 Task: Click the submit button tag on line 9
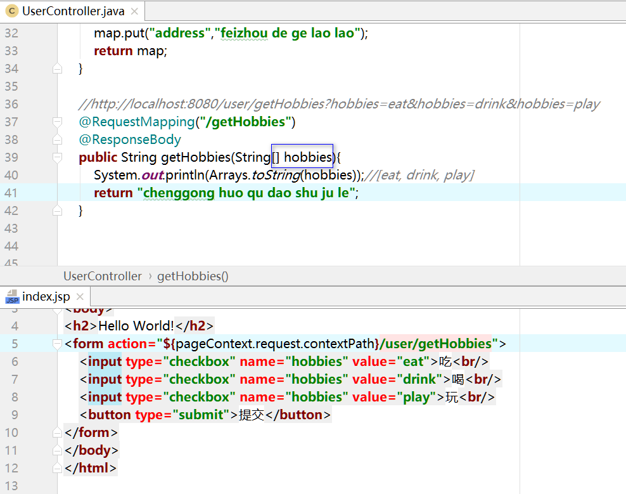click(205, 415)
